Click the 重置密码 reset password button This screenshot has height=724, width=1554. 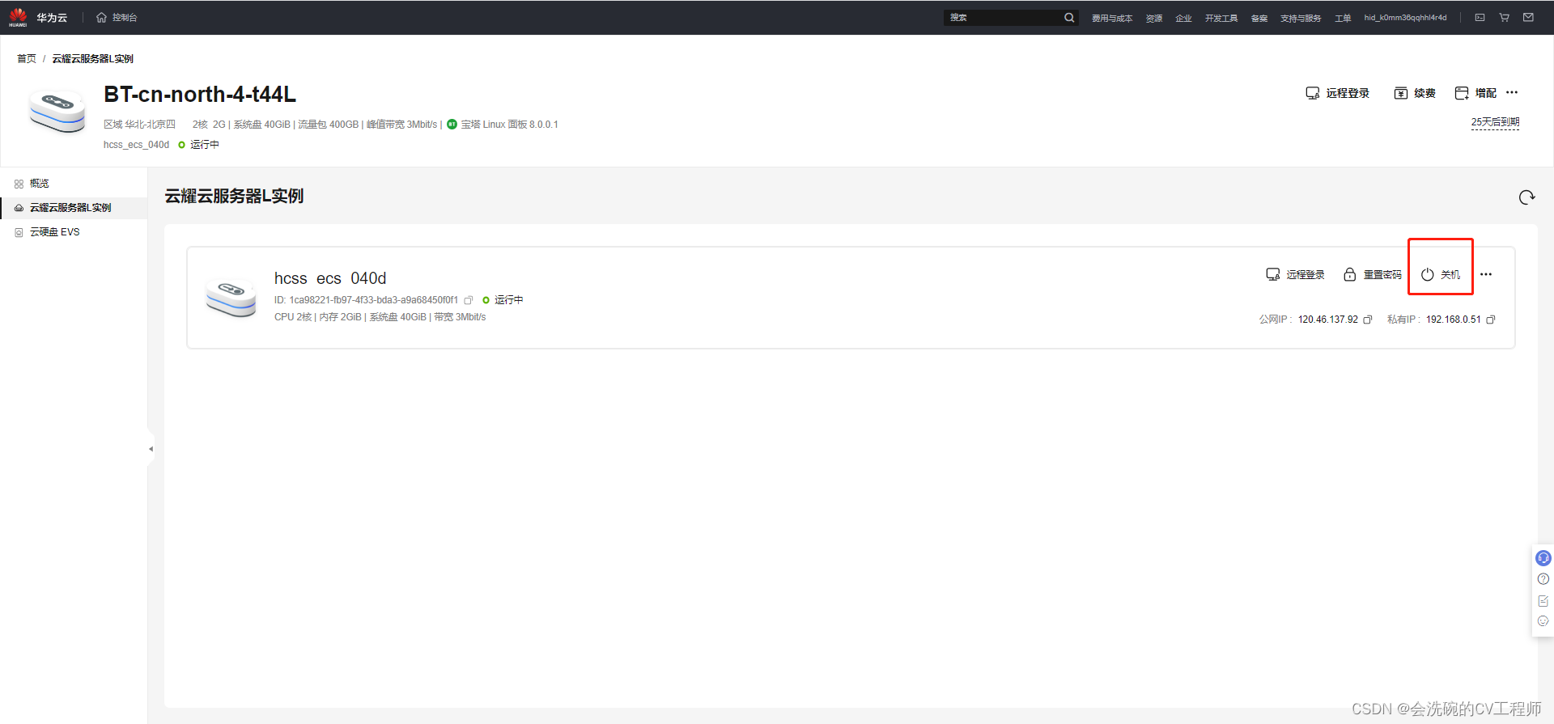tap(1372, 274)
